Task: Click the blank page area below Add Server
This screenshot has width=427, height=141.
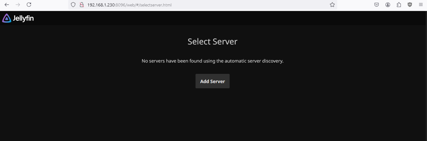Action: (212, 116)
